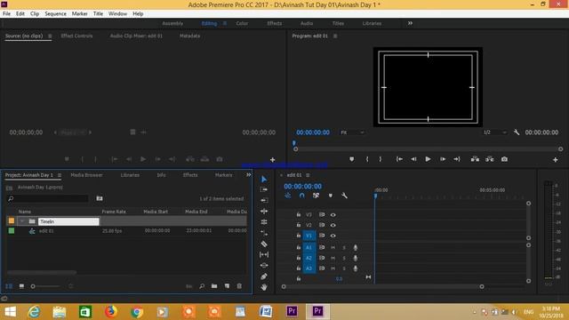Toggle sync lock on V2 track

tap(322, 225)
